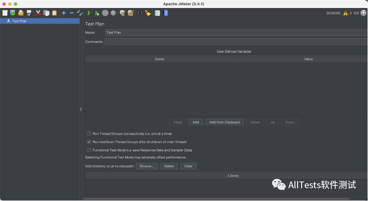The height and width of the screenshot is (201, 368).
Task: Click Browse... to add a classpath jar
Action: [x=147, y=166]
